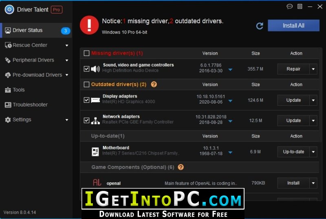Click Update for Realtek network adapter

293,121
